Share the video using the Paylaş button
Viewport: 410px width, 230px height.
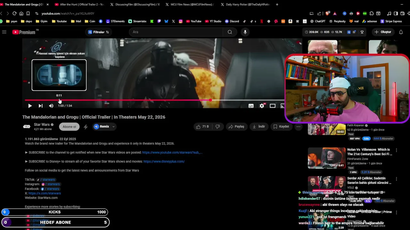(236, 126)
